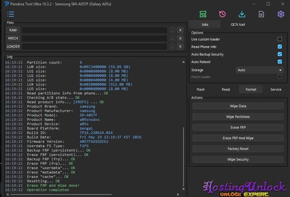
Task: Click the Wipe Partitions button
Action: (238, 117)
